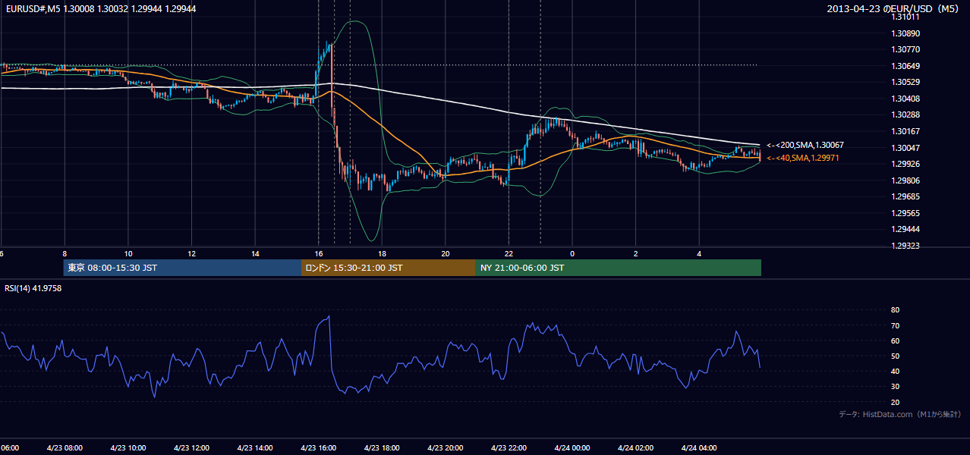Click the 4/23 16:00 time axis label
The height and width of the screenshot is (455, 970).
coord(318,447)
